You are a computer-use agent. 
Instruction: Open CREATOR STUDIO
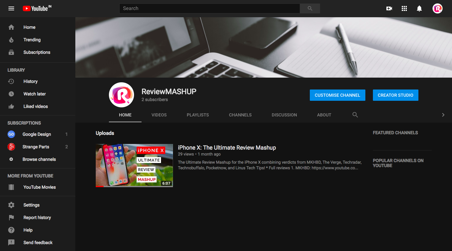[395, 95]
